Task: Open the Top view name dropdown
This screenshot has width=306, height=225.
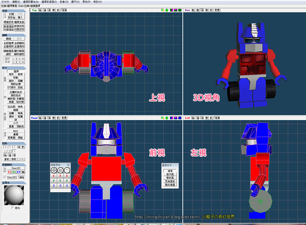Action: pos(34,10)
